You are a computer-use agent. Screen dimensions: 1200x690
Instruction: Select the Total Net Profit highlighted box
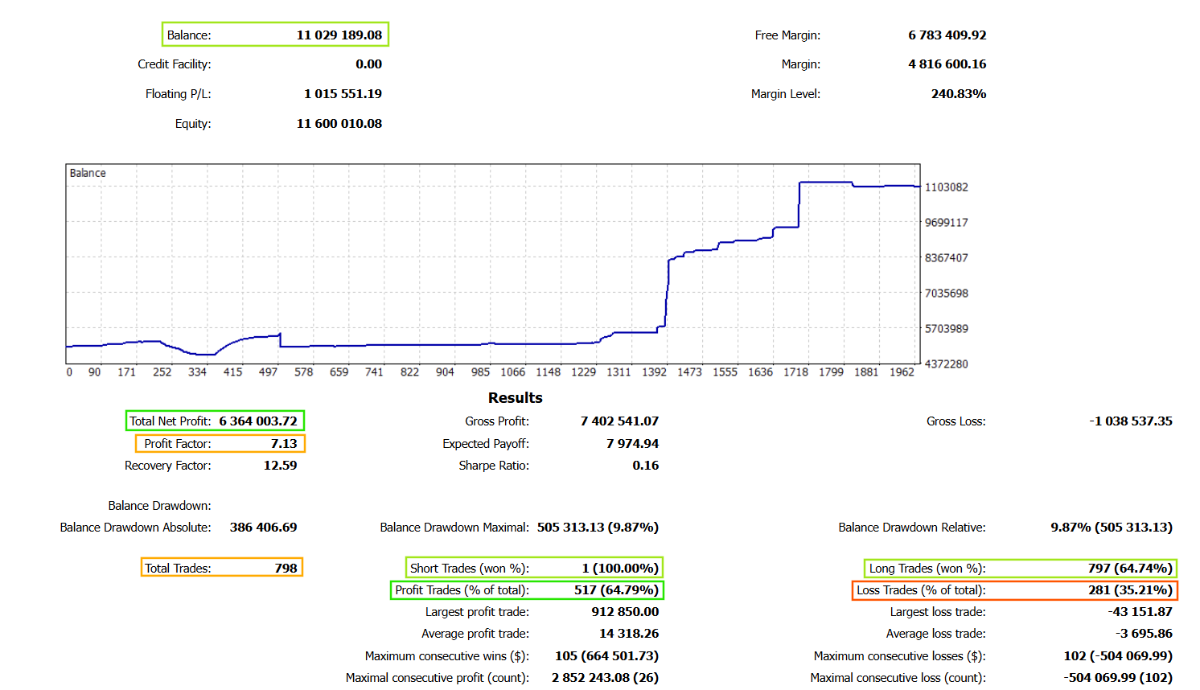coord(215,421)
